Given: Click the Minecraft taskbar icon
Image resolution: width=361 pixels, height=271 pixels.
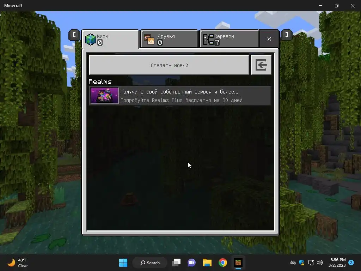Looking at the screenshot, I should tap(238, 263).
